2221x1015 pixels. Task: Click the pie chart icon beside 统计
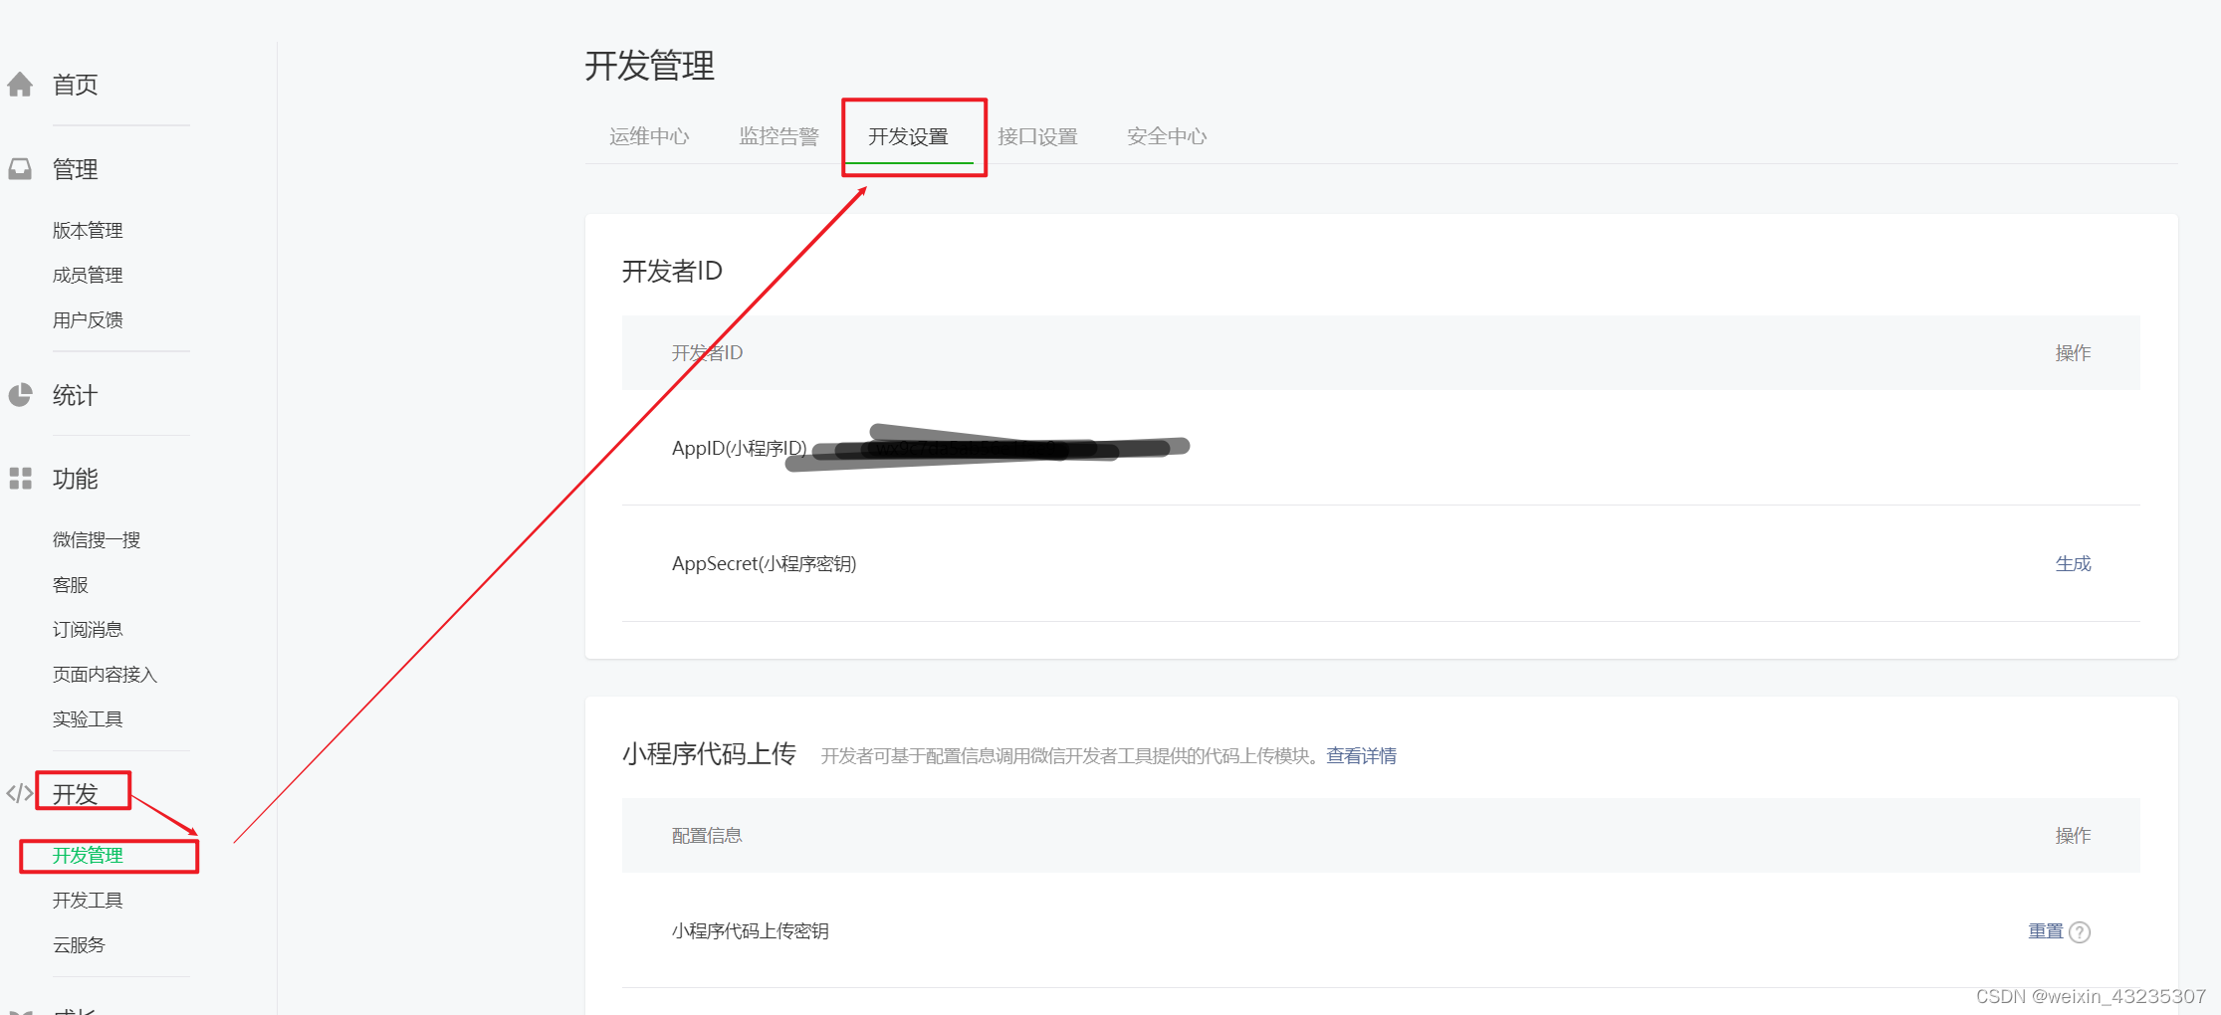tap(20, 395)
